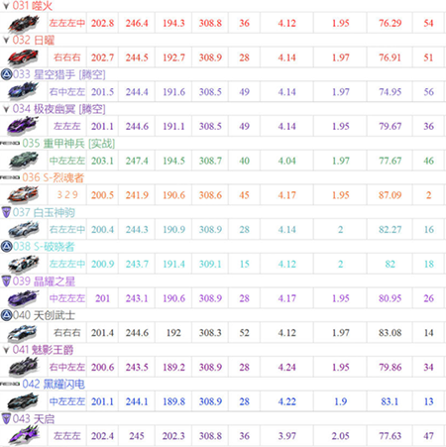Open the 036 S-烈魂者 title link

(x=54, y=177)
